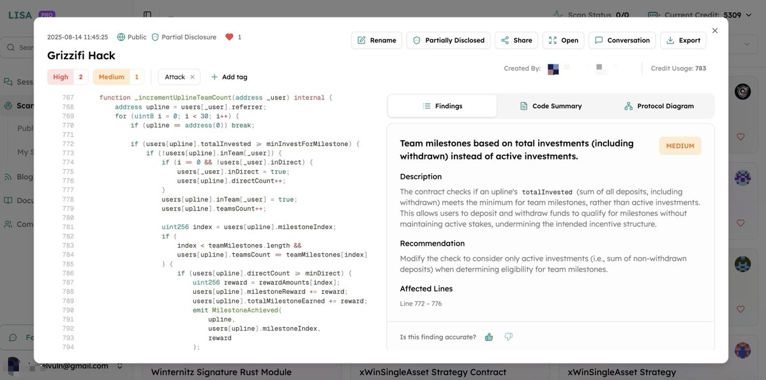Toggle the heart icon near the scan timestamp

230,36
